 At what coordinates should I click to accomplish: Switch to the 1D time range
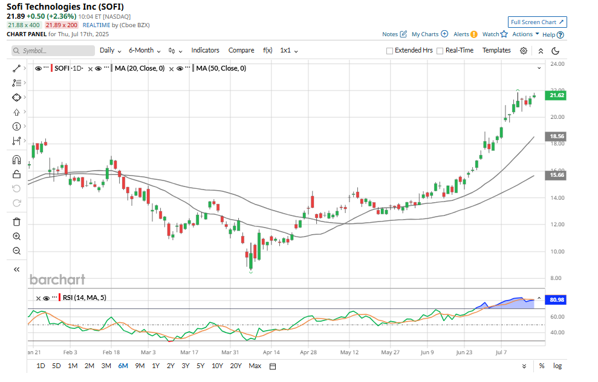[x=41, y=366]
